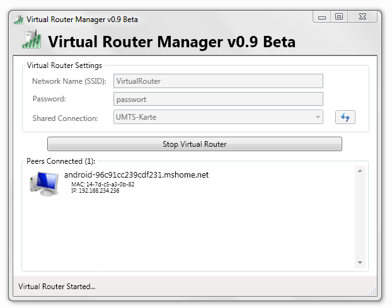The width and height of the screenshot is (392, 308).
Task: Click the Stop Virtual Router button
Action: coord(195,144)
